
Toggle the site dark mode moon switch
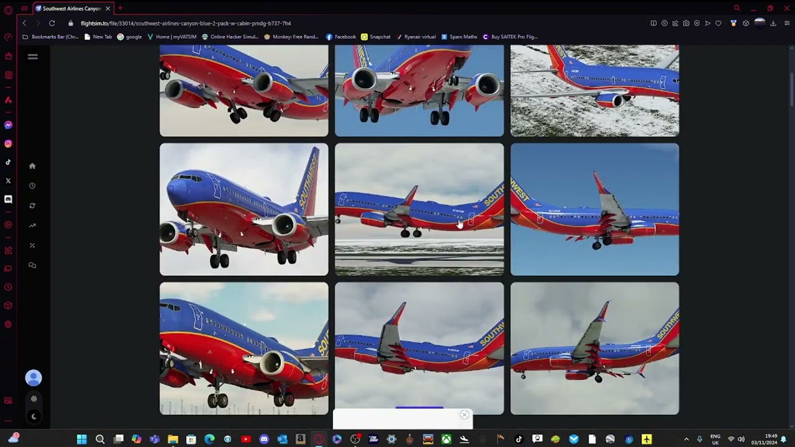(34, 417)
